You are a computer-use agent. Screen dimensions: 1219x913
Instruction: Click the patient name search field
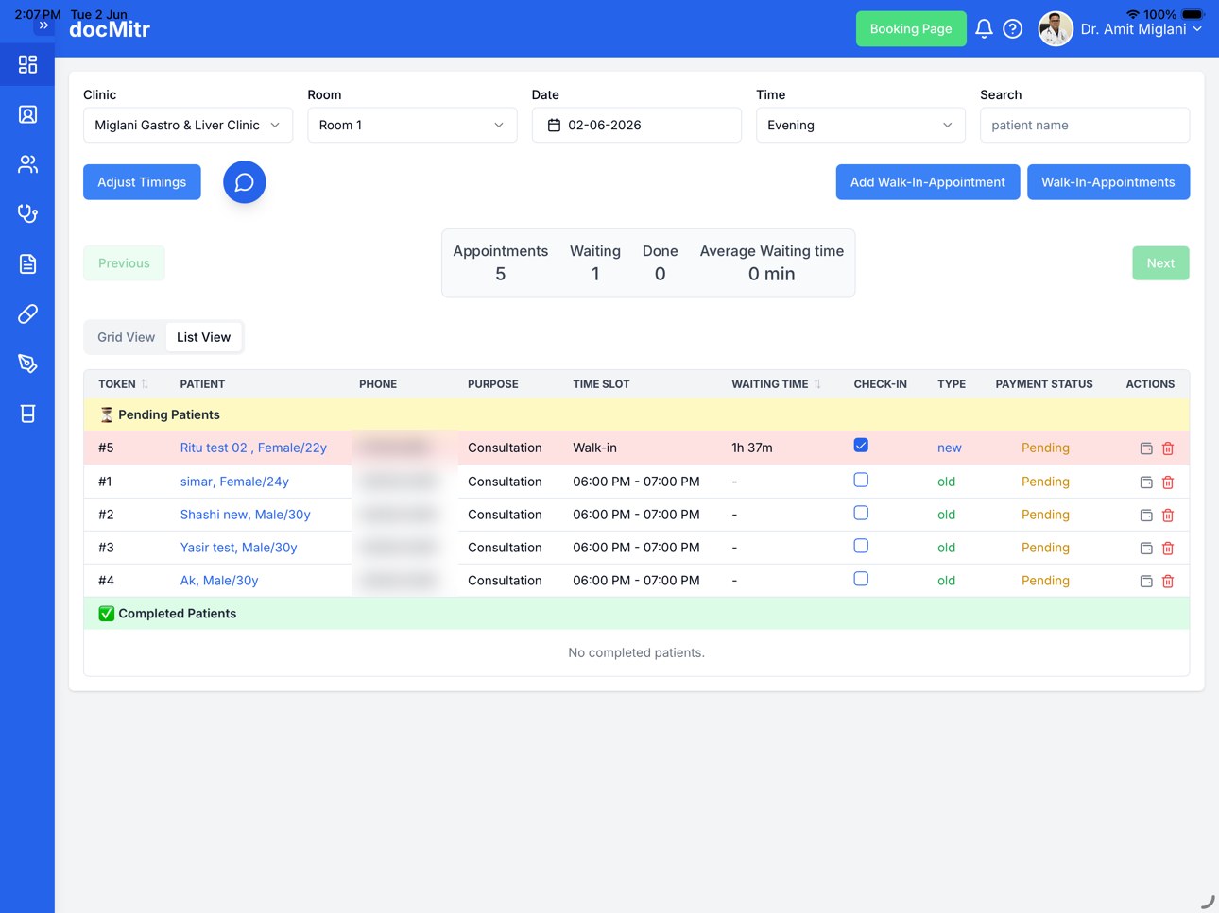click(1085, 125)
